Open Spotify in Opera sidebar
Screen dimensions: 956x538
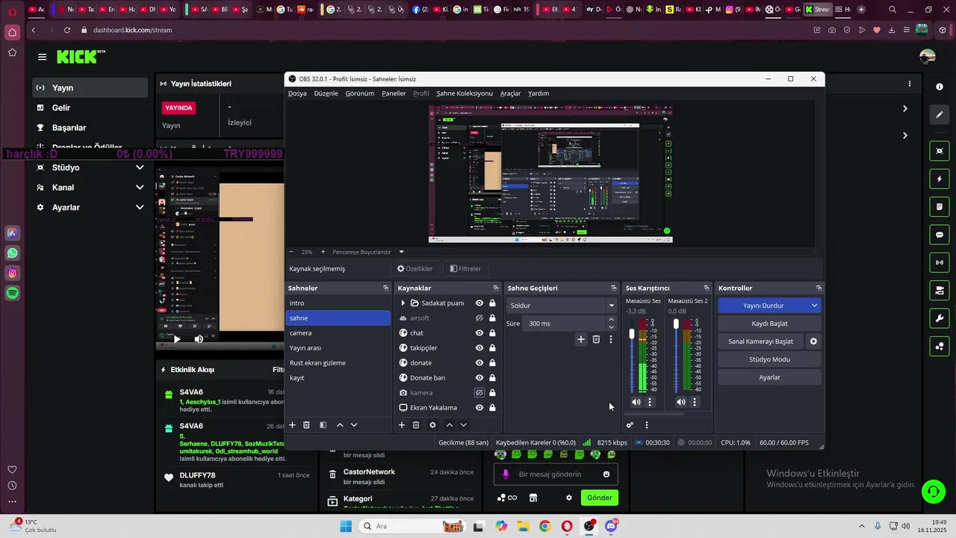13,294
